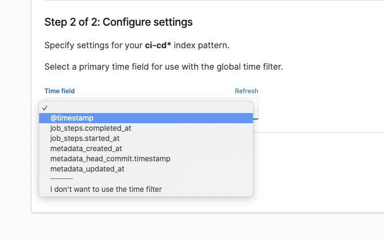Click the "Step 2 of 2: Configure settings" heading
This screenshot has height=239, width=384.
click(118, 23)
